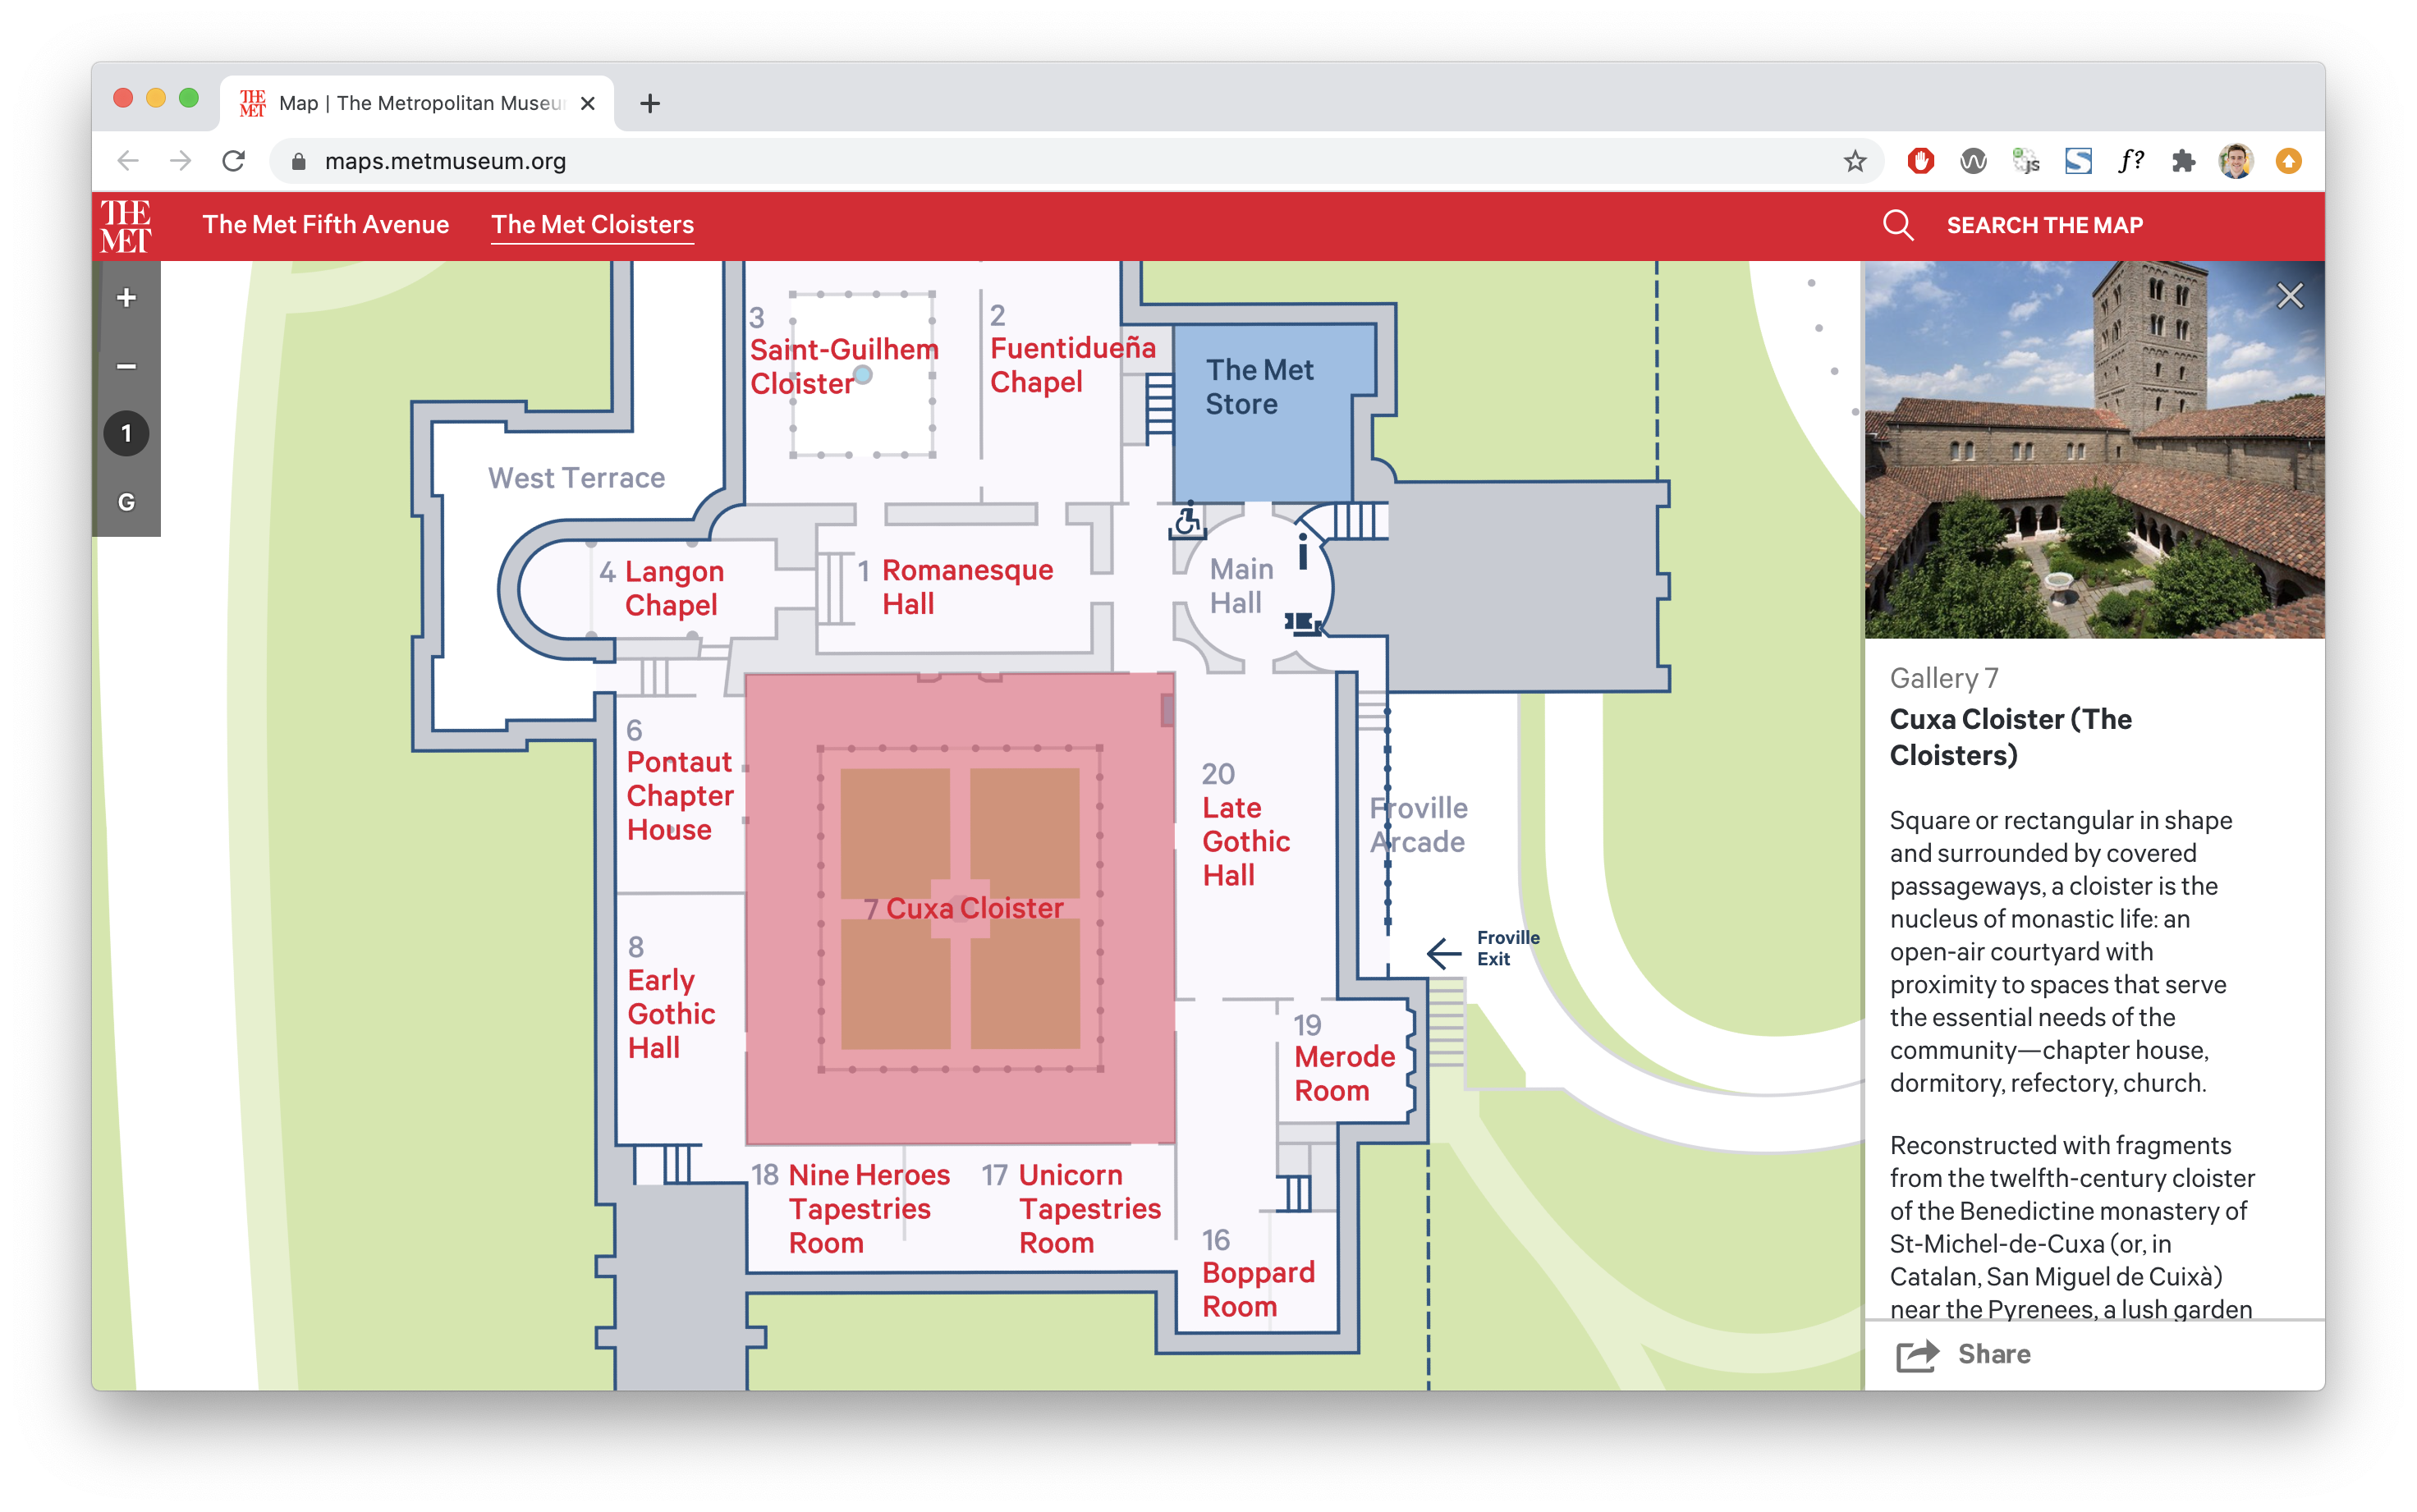The image size is (2417, 1512).
Task: Close the Gallery 7 info panel
Action: click(x=2289, y=296)
